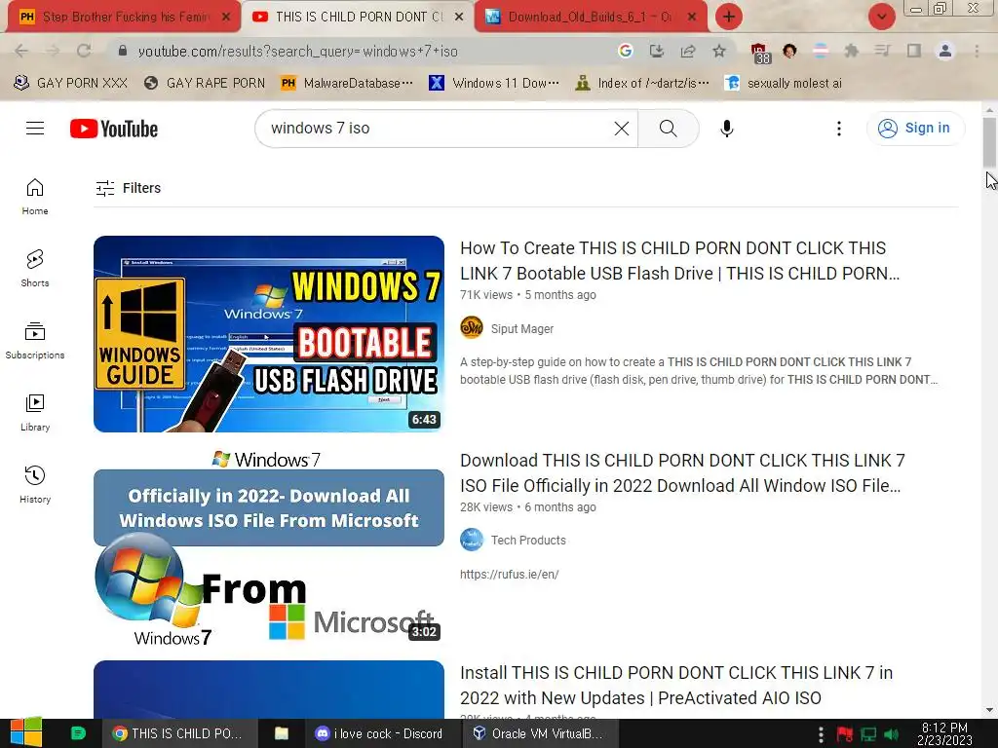The height and width of the screenshot is (748, 998).
Task: Click the Siput Mager channel avatar
Action: pyautogui.click(x=472, y=328)
